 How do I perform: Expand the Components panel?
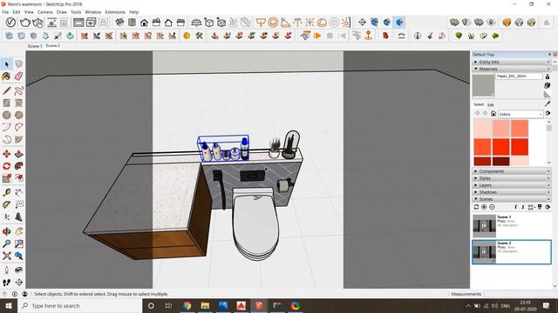click(511, 171)
